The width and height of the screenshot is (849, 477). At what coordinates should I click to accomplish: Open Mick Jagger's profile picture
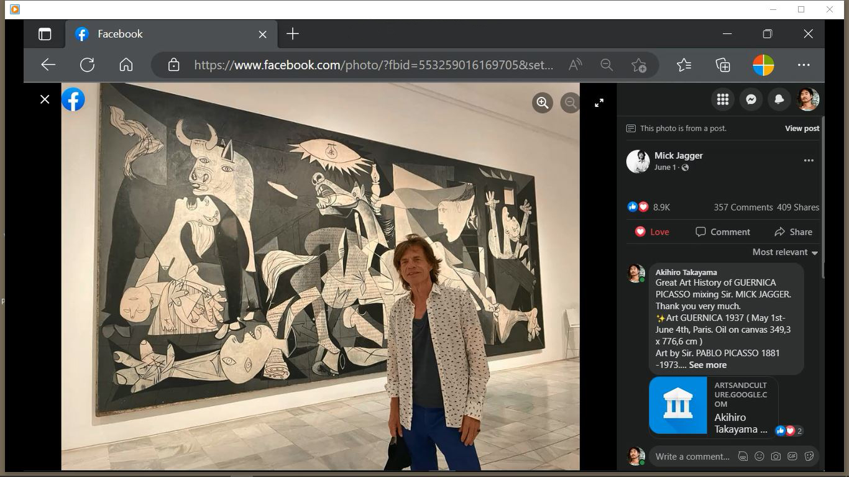pyautogui.click(x=638, y=161)
